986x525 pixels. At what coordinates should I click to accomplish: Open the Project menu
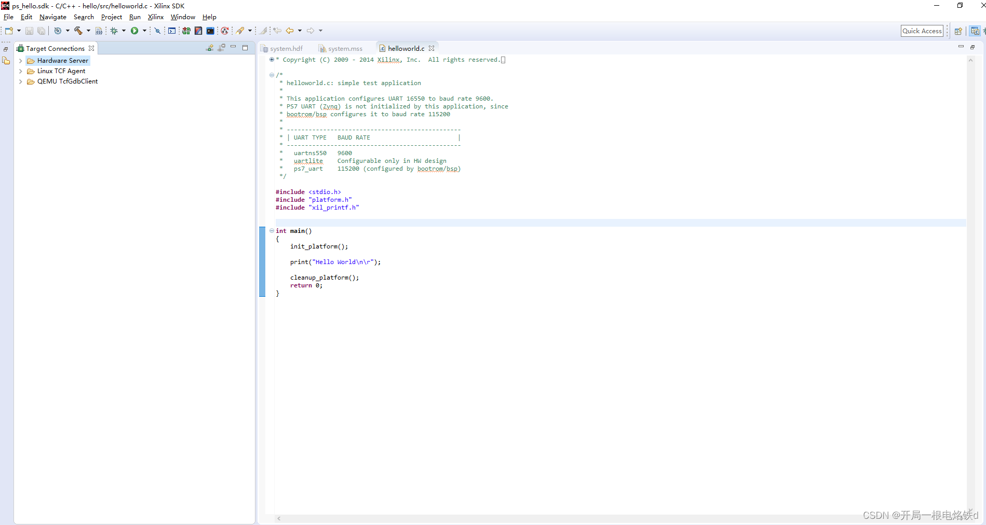point(111,17)
